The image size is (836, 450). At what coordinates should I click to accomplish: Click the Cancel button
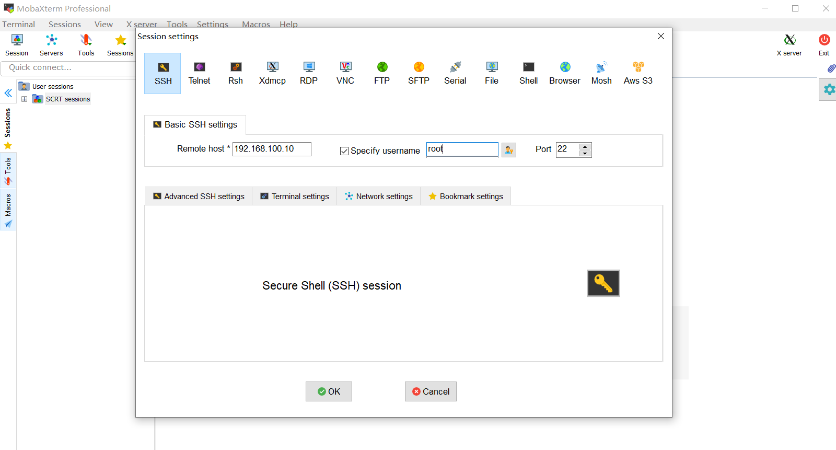click(431, 391)
